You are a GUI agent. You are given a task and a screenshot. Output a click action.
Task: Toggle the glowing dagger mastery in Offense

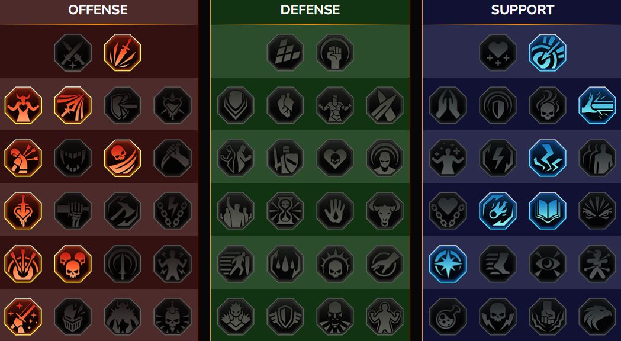(123, 53)
